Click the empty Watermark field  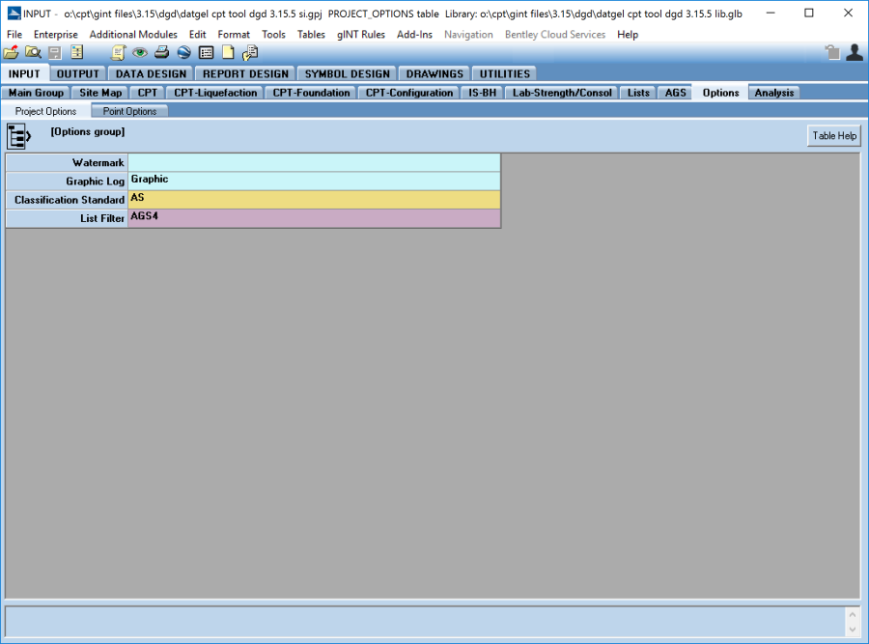click(314, 163)
